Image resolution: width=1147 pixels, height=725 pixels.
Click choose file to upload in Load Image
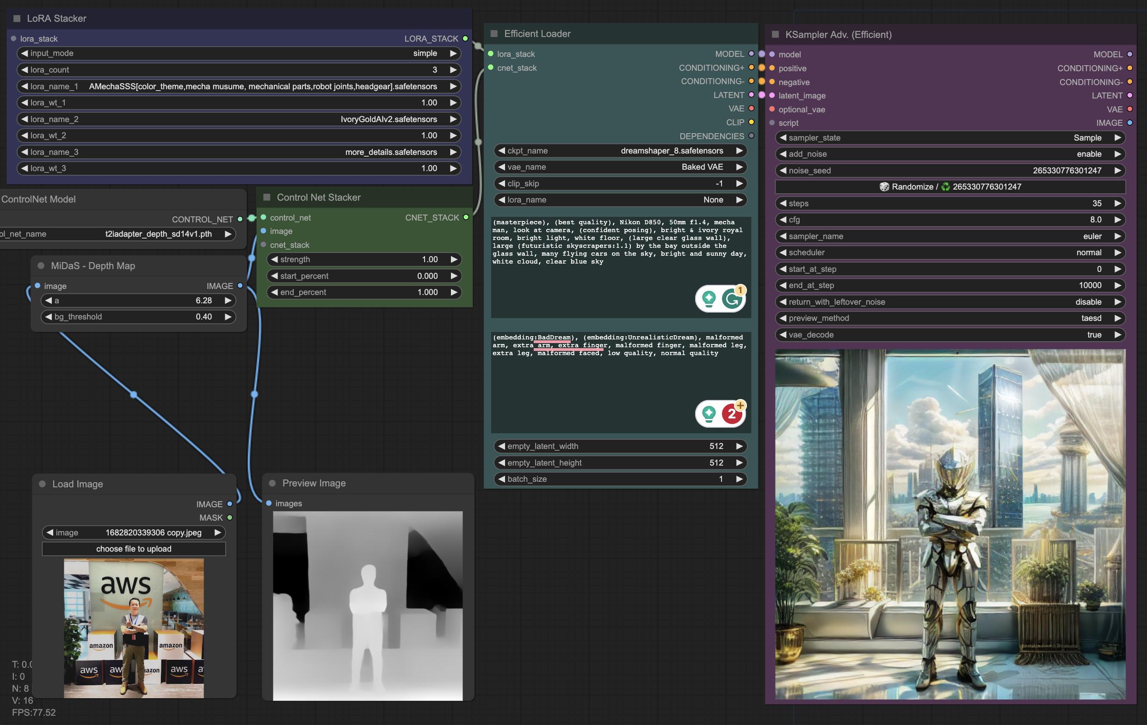134,548
